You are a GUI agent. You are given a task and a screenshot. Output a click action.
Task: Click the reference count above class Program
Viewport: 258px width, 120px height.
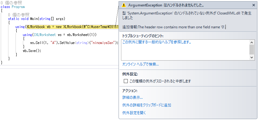11,3
